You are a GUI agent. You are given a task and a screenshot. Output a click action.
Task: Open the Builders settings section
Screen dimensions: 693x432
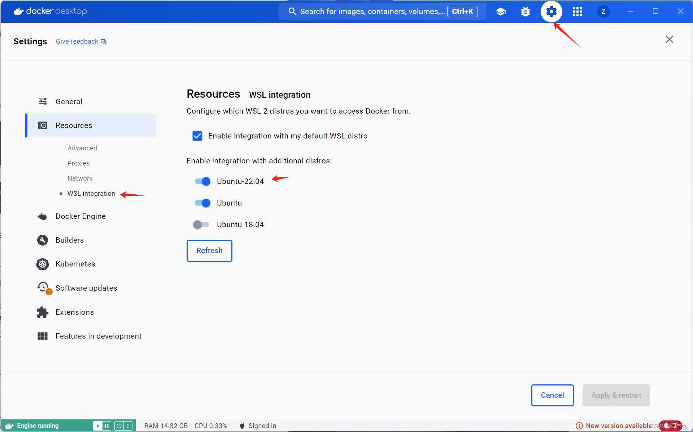point(70,240)
